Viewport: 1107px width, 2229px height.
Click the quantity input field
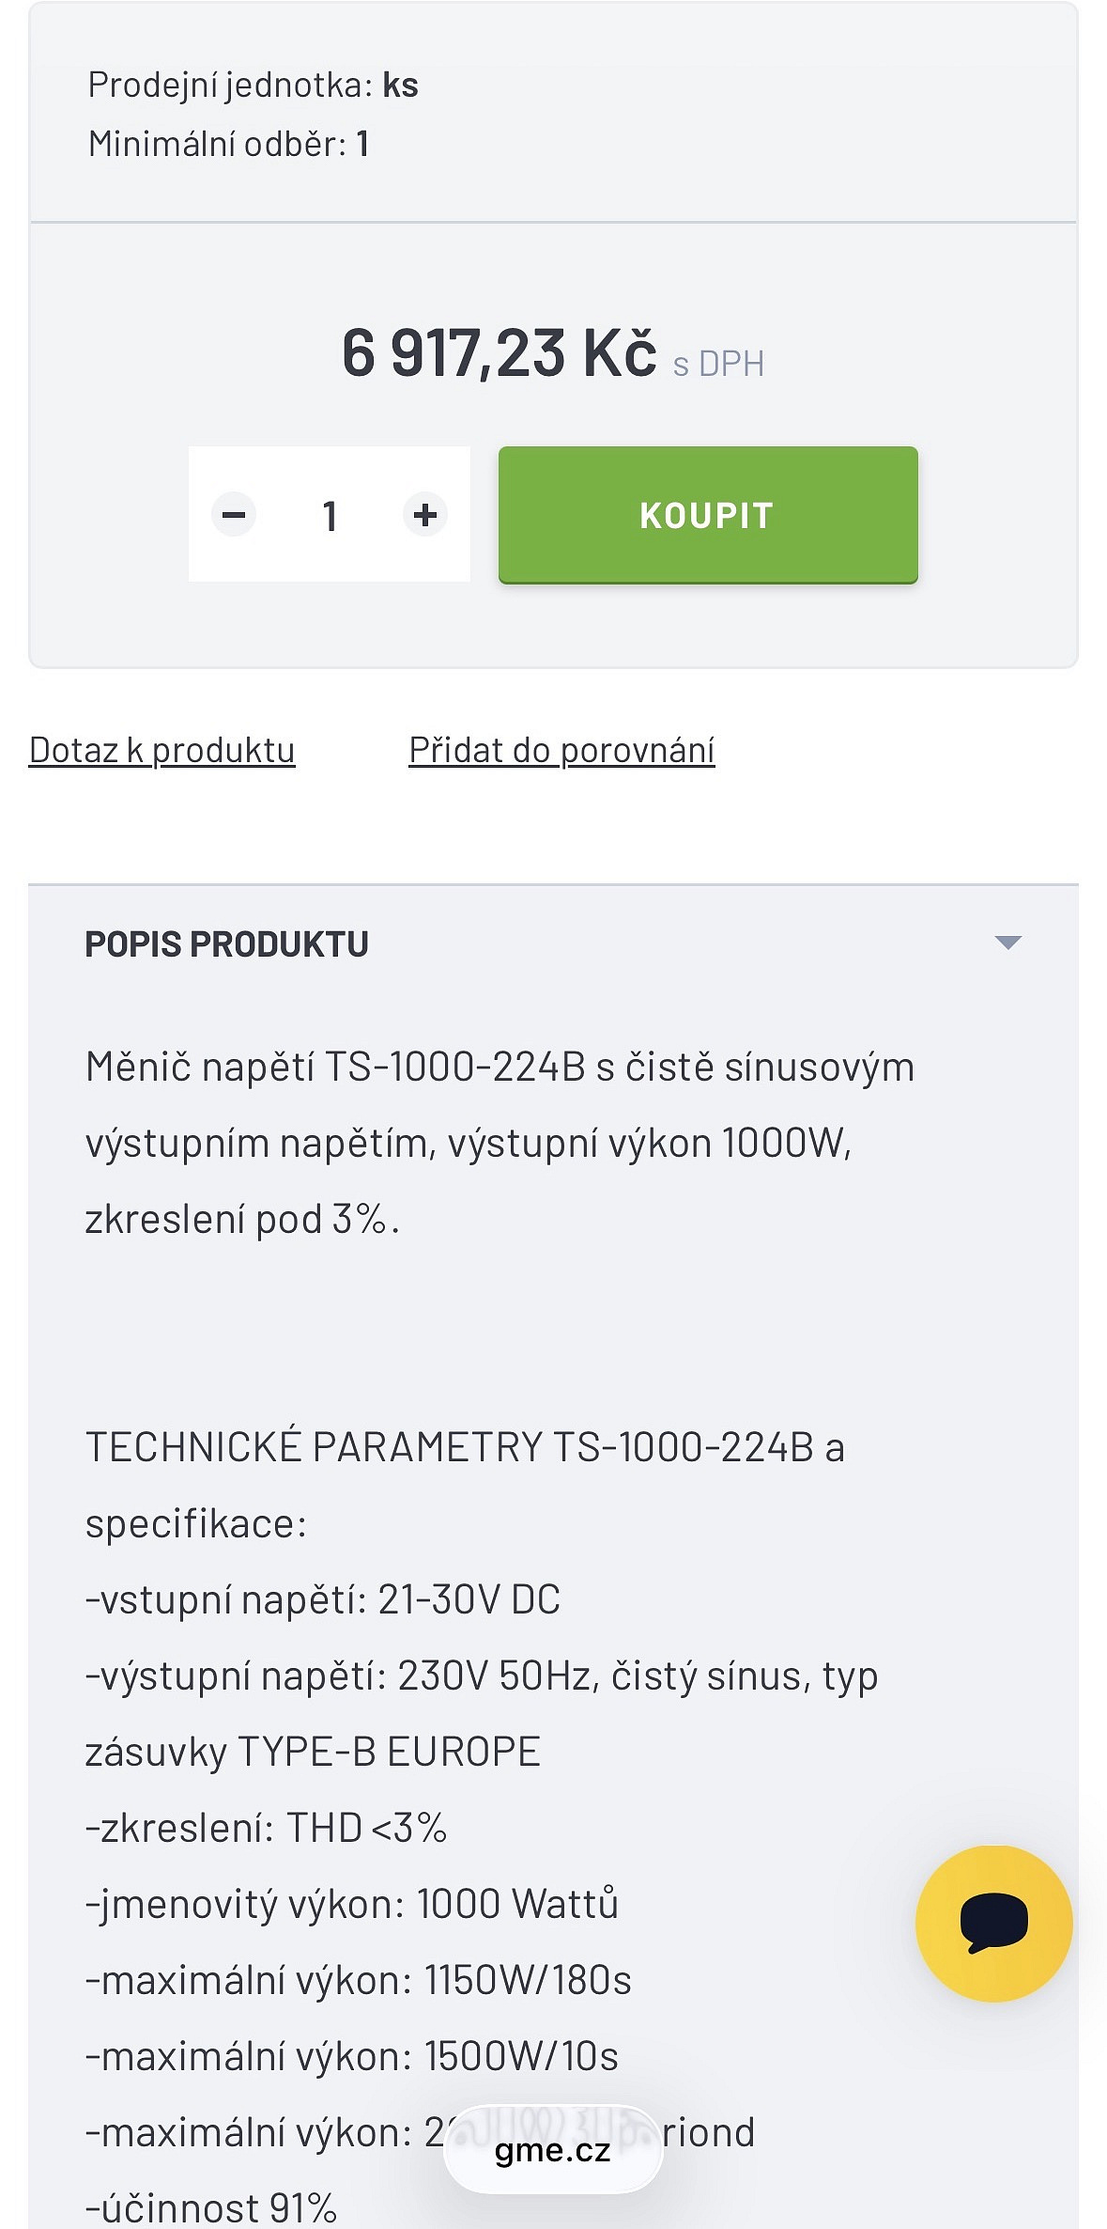pyautogui.click(x=330, y=515)
